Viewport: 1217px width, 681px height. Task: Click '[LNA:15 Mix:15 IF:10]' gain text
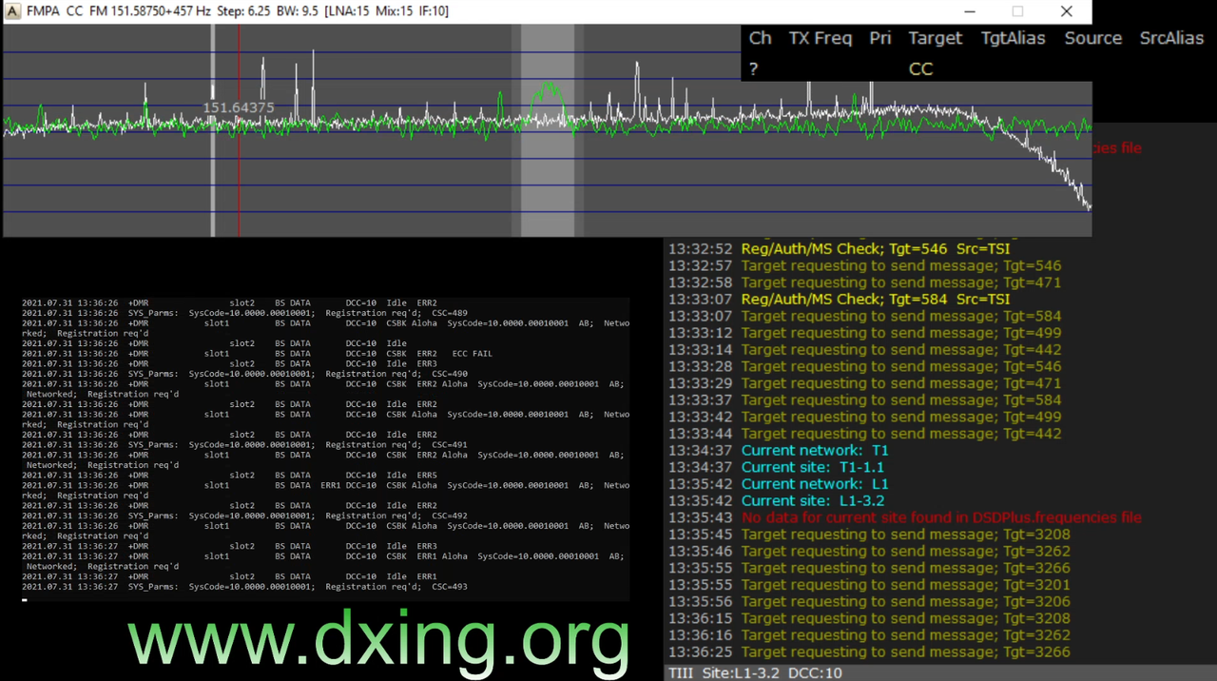pos(387,11)
